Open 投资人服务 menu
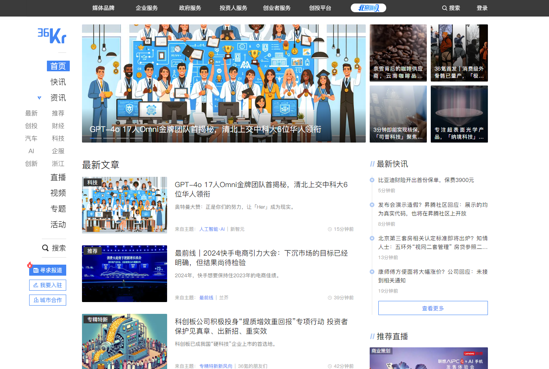The height and width of the screenshot is (369, 549). click(x=233, y=8)
